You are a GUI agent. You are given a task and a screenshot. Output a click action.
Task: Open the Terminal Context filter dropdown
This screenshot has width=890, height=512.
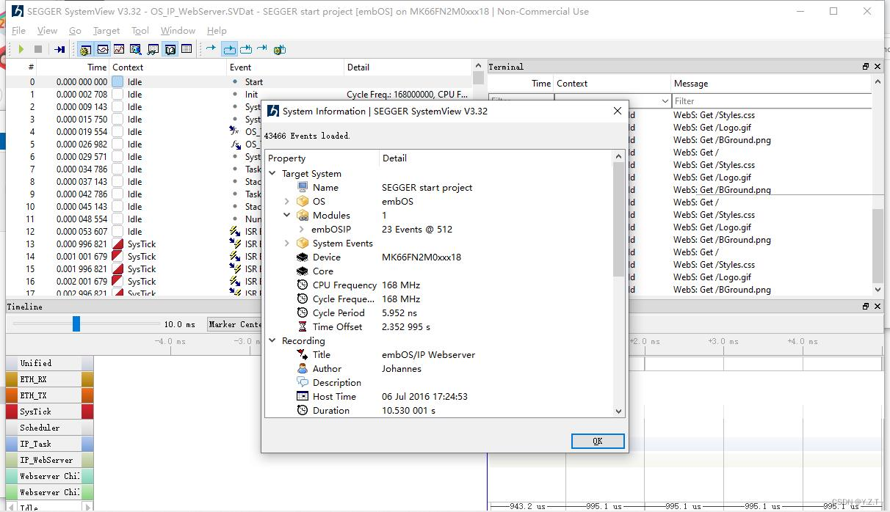(x=665, y=101)
